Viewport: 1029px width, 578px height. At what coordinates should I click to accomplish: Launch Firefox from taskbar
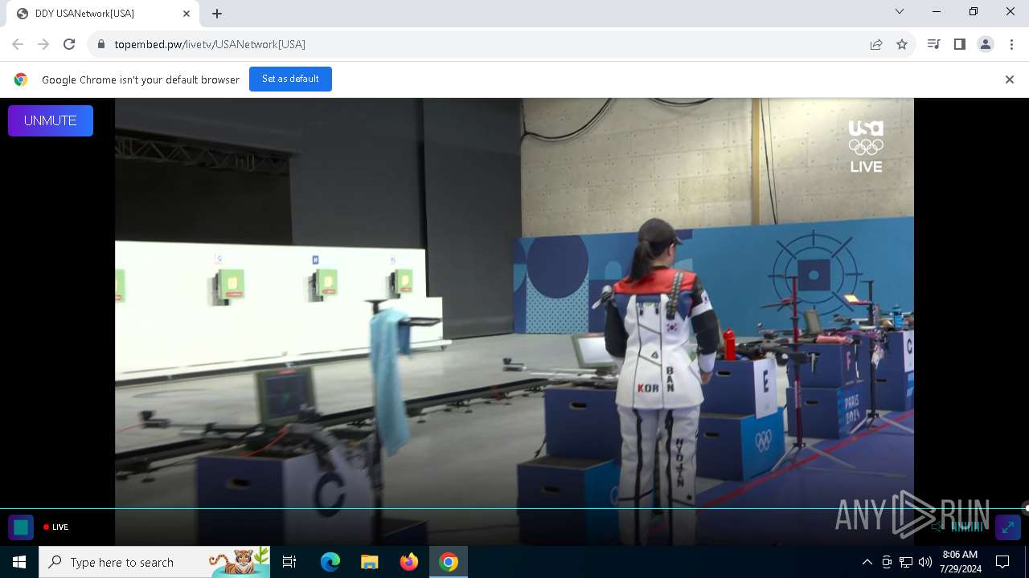[x=409, y=562]
